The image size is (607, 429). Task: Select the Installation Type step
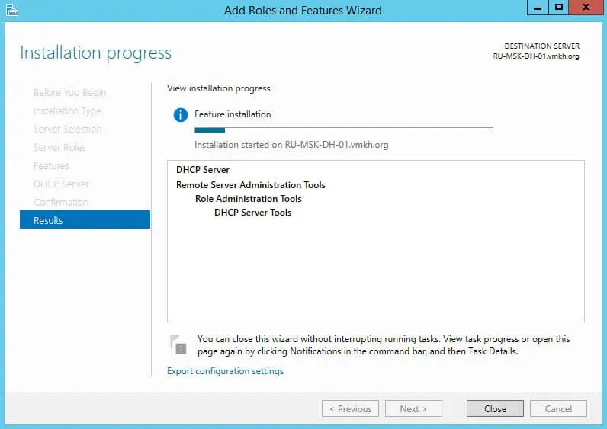pyautogui.click(x=67, y=111)
